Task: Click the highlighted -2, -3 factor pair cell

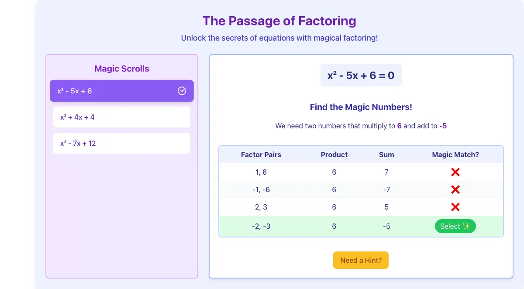Action: click(x=261, y=226)
